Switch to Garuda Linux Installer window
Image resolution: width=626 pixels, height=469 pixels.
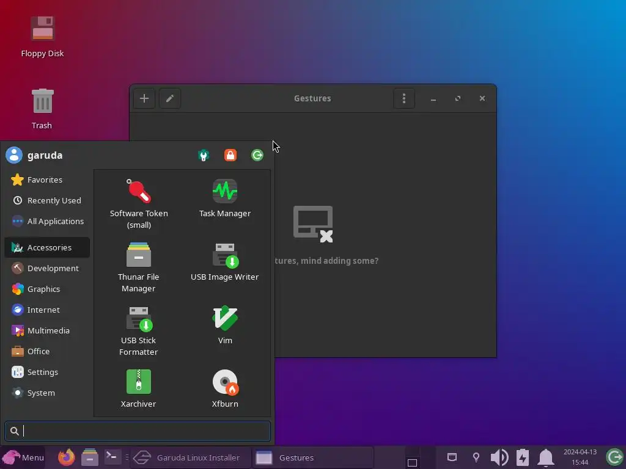pyautogui.click(x=191, y=457)
